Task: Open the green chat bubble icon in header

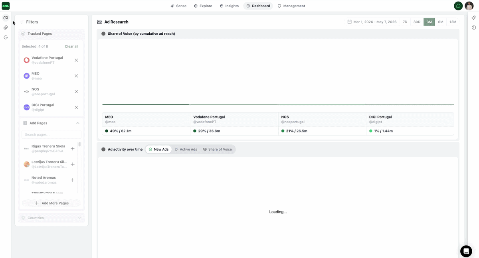Action: coord(458,6)
